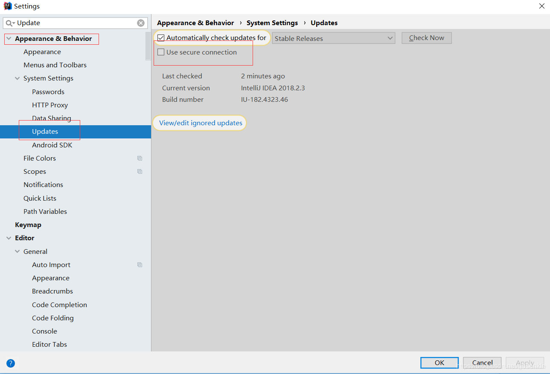Toggle Automatically check updates for checkbox

tap(161, 38)
